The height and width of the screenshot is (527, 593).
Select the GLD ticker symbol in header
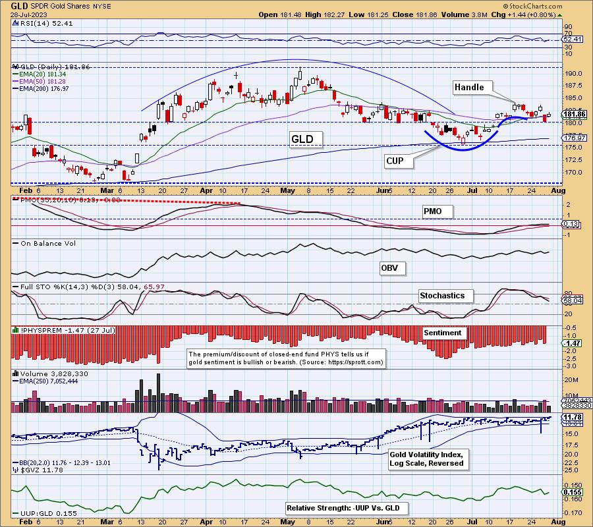19,6
